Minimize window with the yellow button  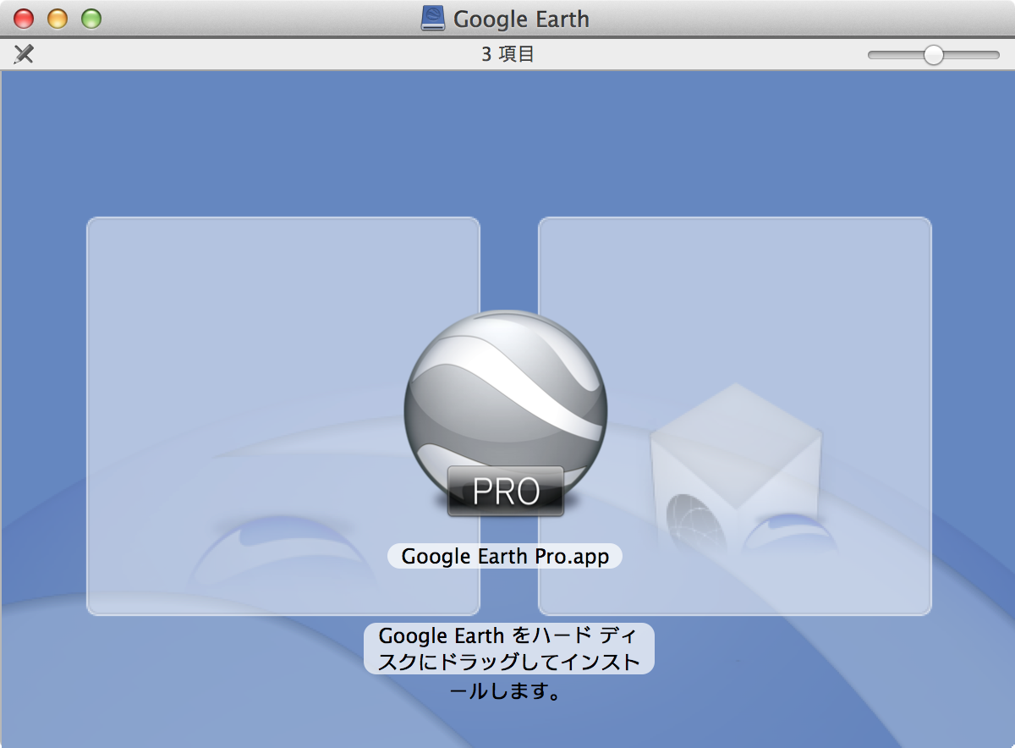58,19
